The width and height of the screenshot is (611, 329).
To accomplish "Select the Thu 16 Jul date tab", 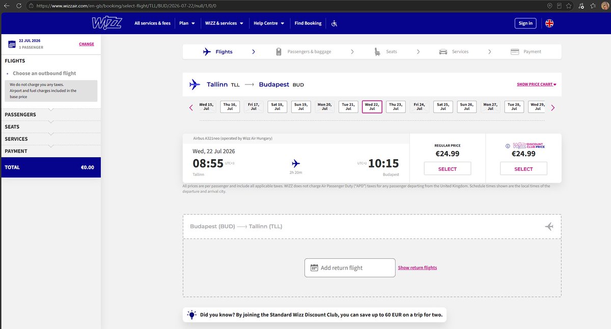I will tap(230, 107).
